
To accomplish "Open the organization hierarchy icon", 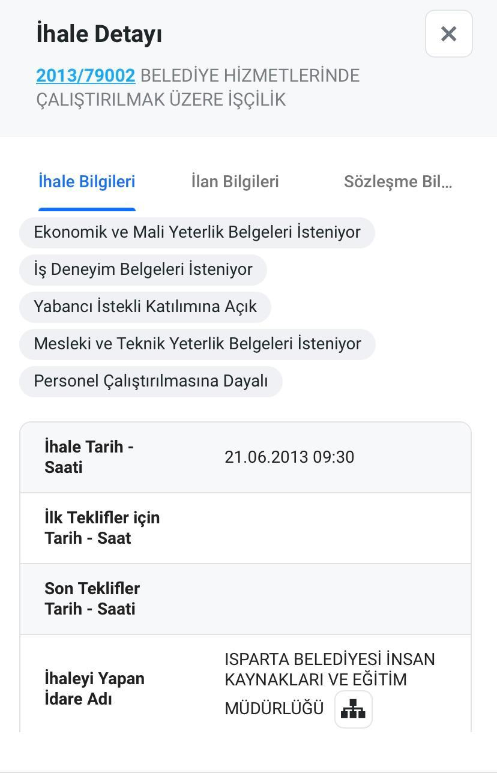I will click(x=354, y=709).
